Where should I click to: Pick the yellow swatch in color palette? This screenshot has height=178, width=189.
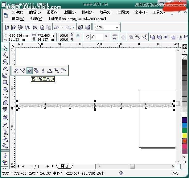pyautogui.click(x=184, y=135)
